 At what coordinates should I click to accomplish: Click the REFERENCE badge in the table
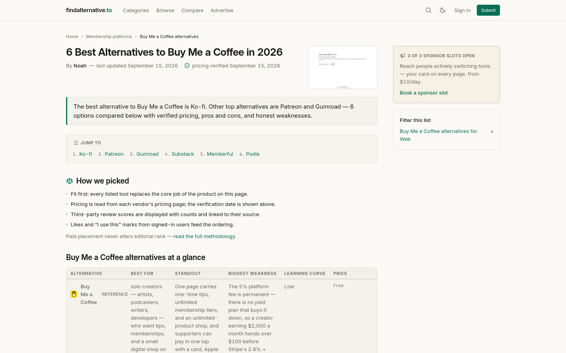coord(115,294)
